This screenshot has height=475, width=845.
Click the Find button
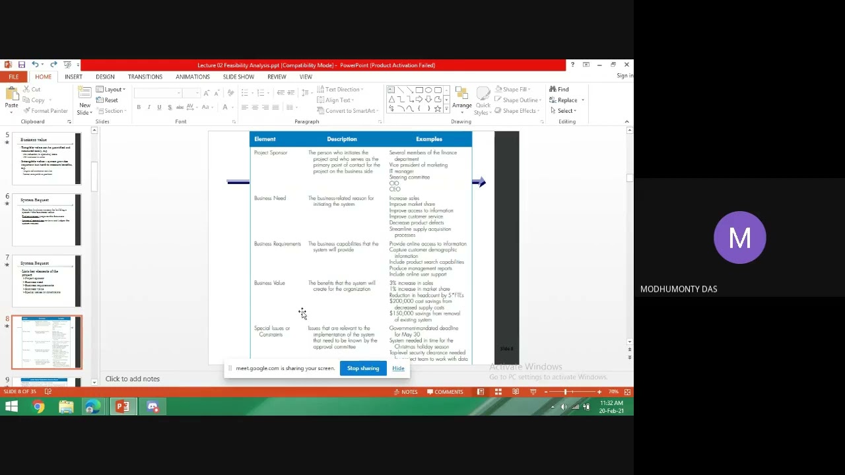coord(559,90)
